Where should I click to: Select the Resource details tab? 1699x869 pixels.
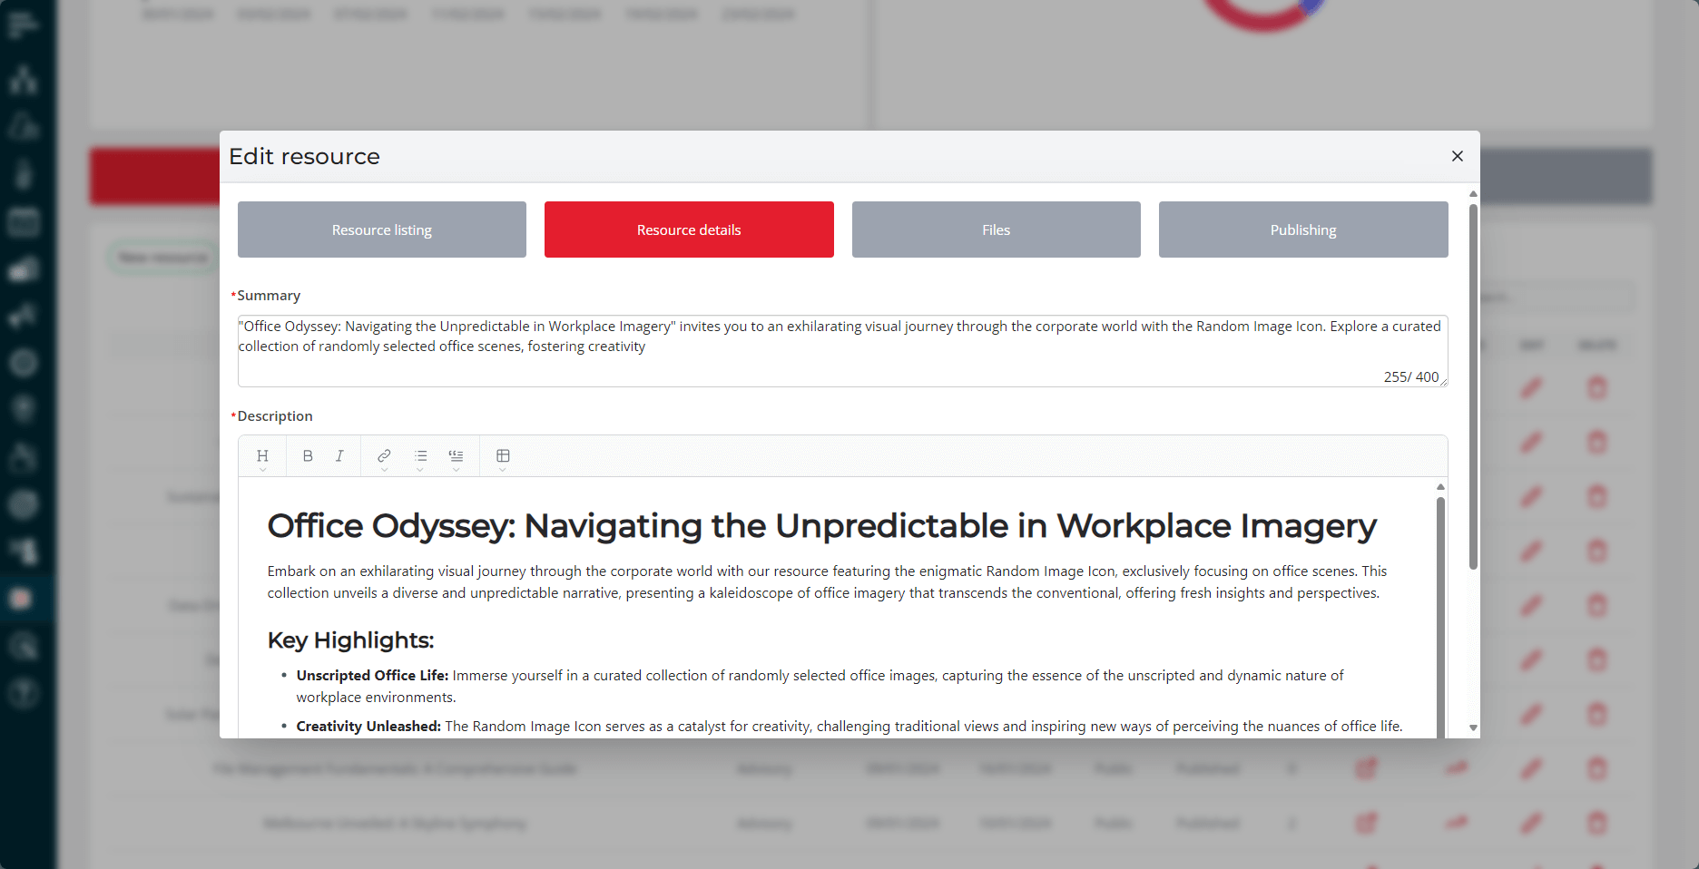[x=689, y=229]
